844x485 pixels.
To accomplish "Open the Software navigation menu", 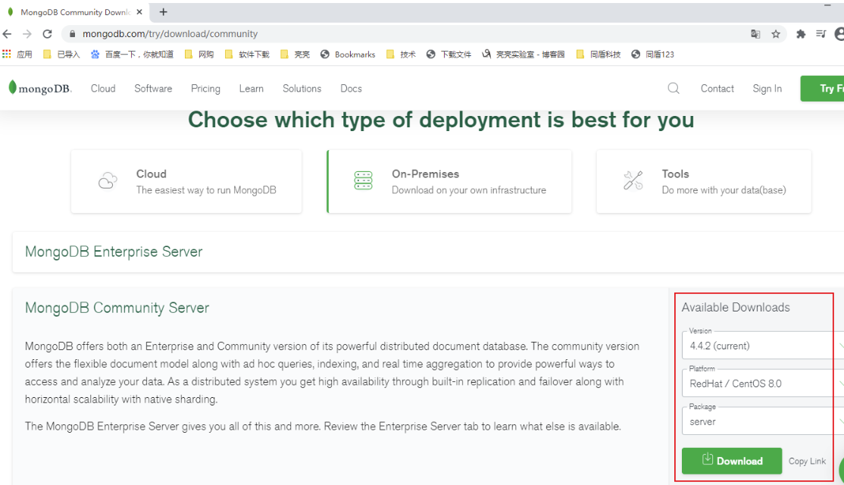I will pyautogui.click(x=153, y=88).
